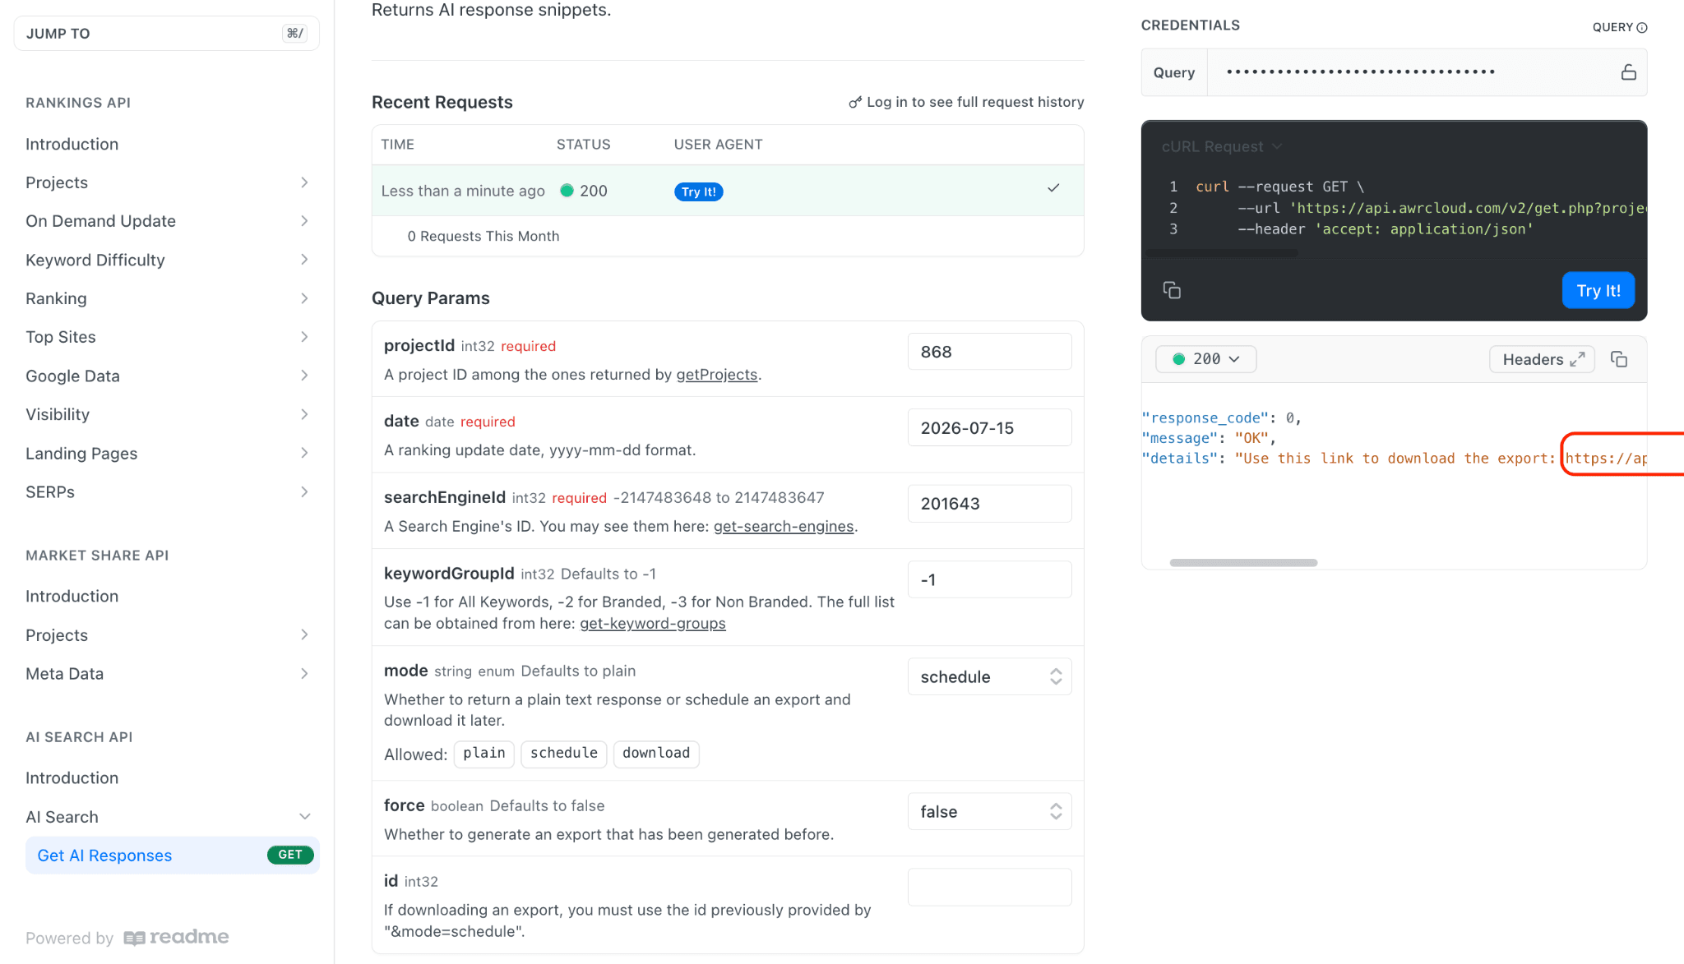Click the checkmark in the recent request row
The width and height of the screenshot is (1684, 964).
(1053, 188)
